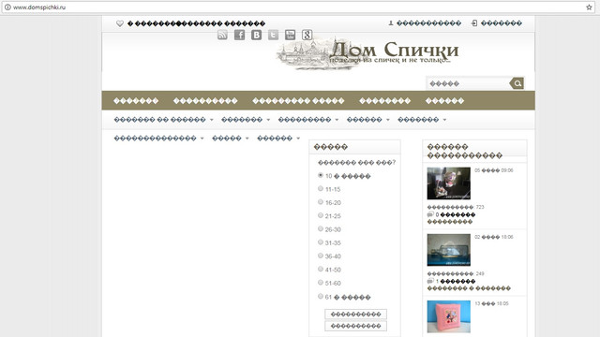This screenshot has height=337, width=600.
Task: Click comment bubble icon beside count 0
Action: [430, 214]
